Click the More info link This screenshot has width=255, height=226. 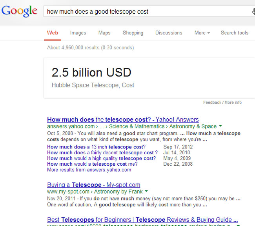[x=233, y=103]
